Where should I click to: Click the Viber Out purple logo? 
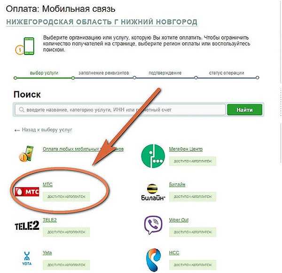[153, 225]
